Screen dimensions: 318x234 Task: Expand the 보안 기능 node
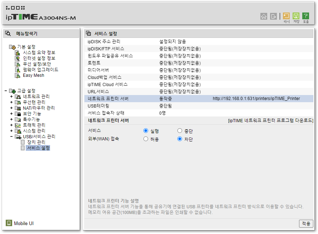click(11, 114)
